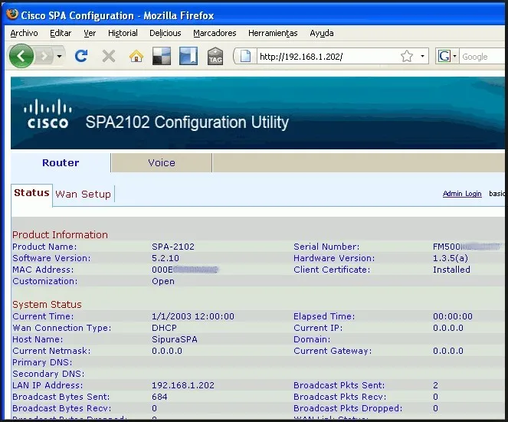Click the Broadcast Pkts Sent value 2
This screenshot has width=508, height=422.
pyautogui.click(x=435, y=385)
